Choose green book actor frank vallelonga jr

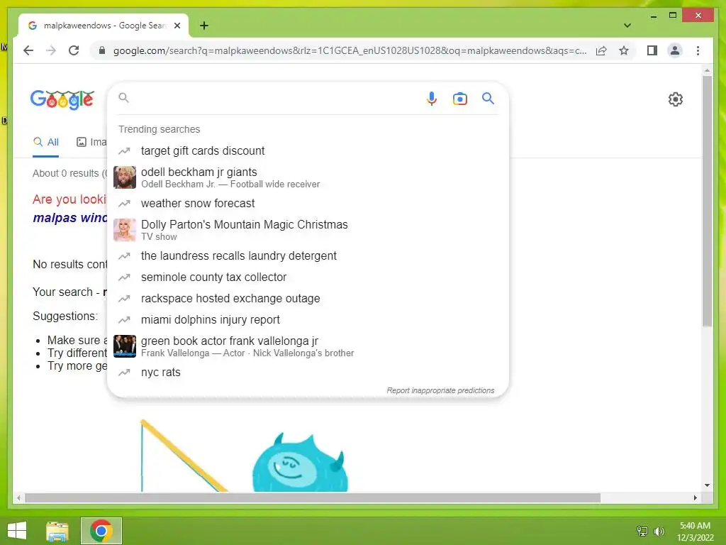[308, 346]
